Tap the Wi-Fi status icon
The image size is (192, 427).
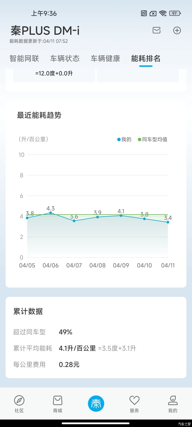click(x=163, y=13)
